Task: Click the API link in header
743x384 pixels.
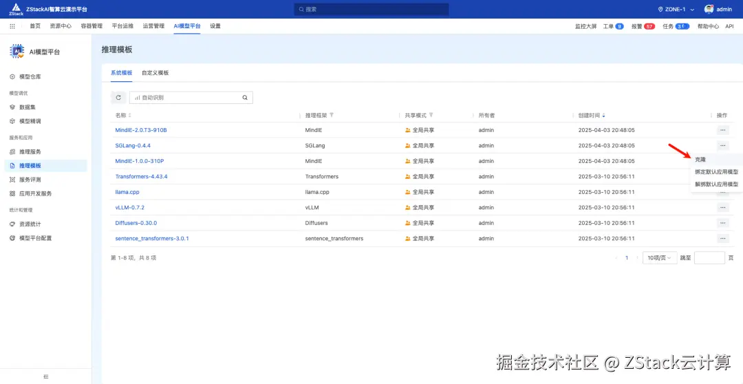Action: pyautogui.click(x=729, y=27)
